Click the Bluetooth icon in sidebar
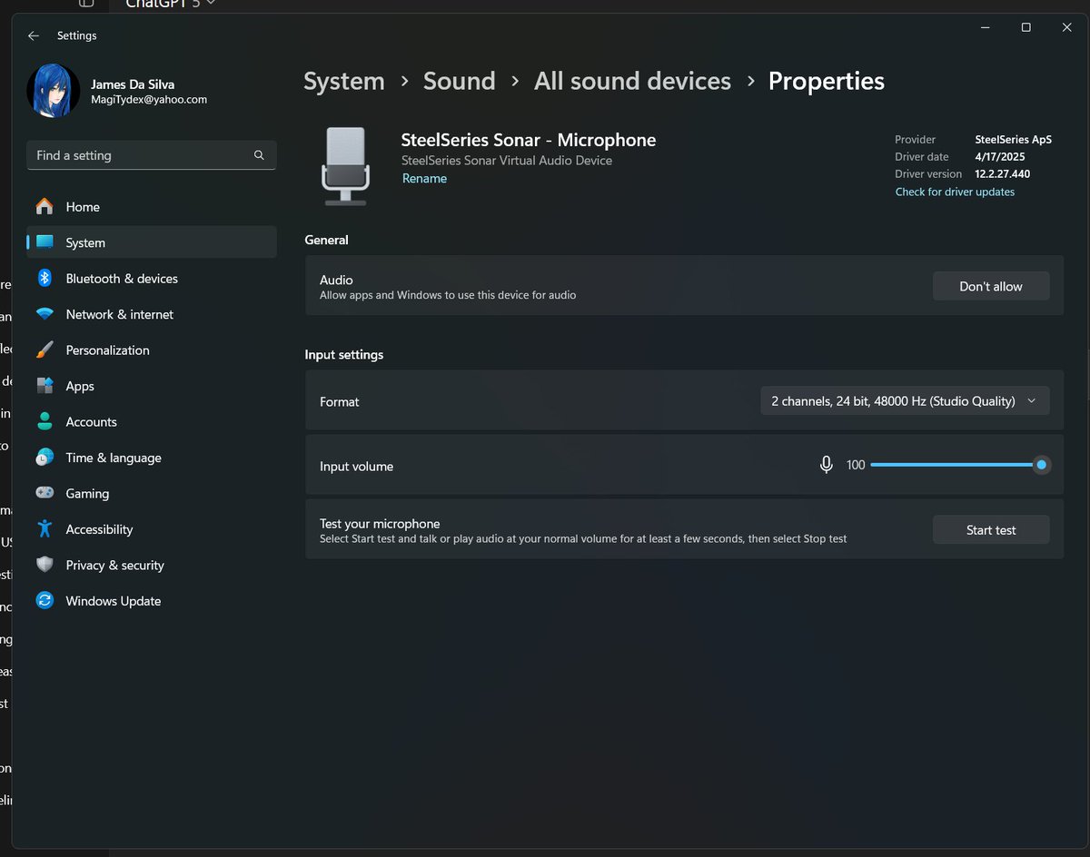The width and height of the screenshot is (1090, 857). (x=45, y=279)
